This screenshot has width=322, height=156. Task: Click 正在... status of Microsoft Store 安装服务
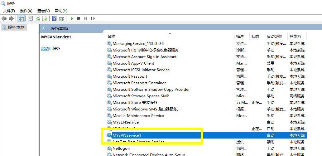click(x=257, y=103)
